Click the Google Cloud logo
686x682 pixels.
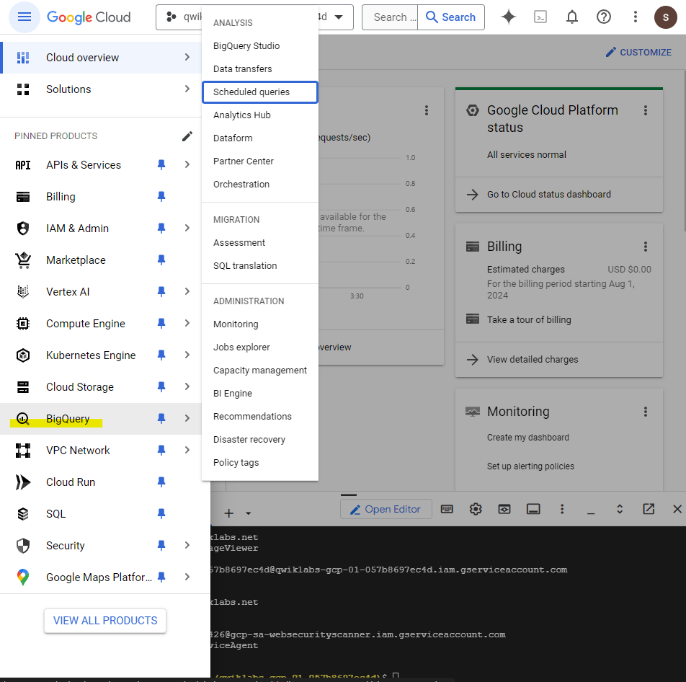pyautogui.click(x=89, y=17)
